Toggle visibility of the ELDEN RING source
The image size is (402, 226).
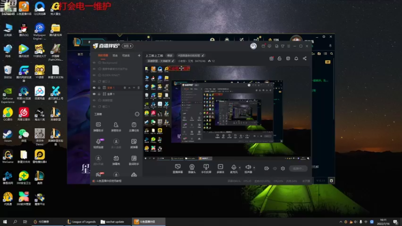(94, 75)
